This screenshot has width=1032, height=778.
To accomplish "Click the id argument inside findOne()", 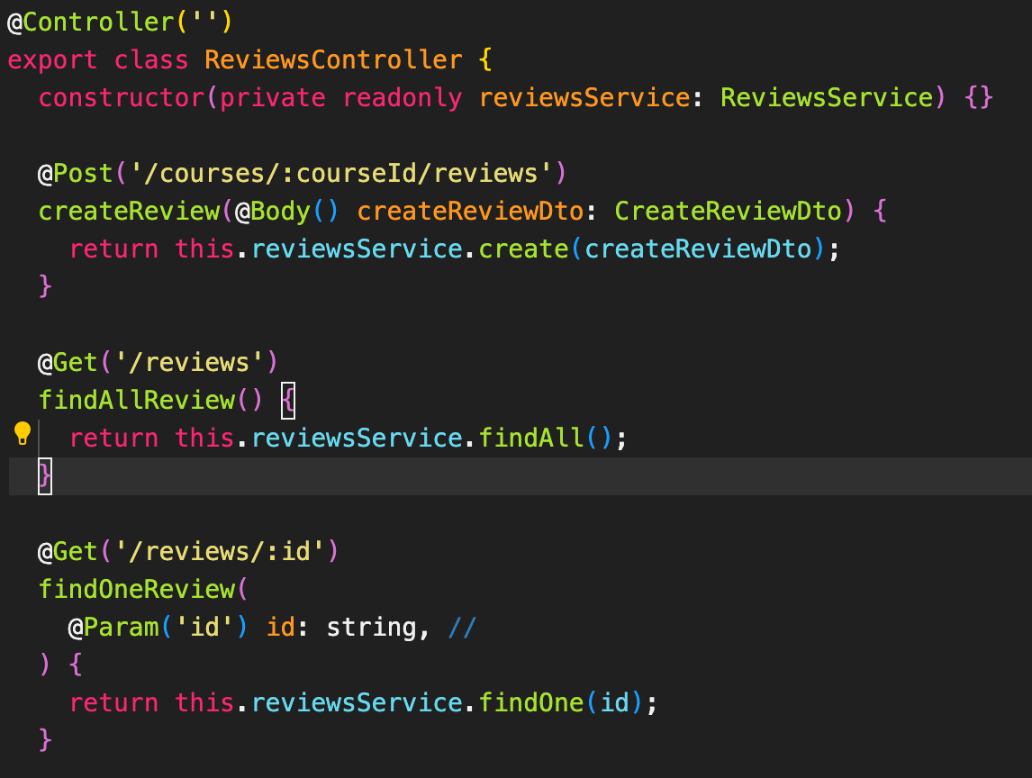I will tap(615, 703).
